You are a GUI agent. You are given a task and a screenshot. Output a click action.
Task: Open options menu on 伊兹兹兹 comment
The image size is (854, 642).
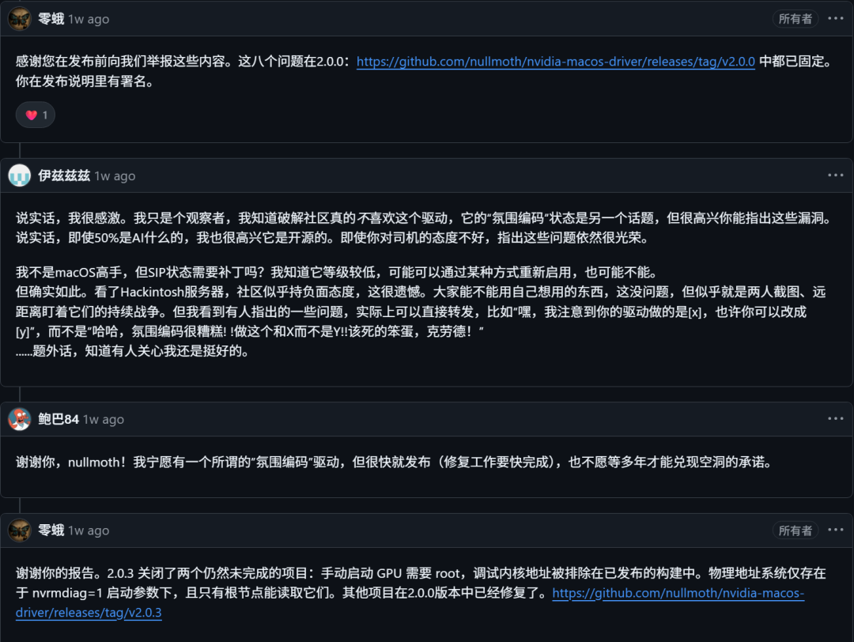pyautogui.click(x=836, y=176)
